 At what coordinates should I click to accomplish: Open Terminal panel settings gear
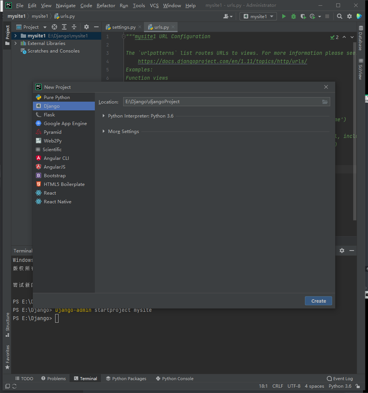pos(342,251)
